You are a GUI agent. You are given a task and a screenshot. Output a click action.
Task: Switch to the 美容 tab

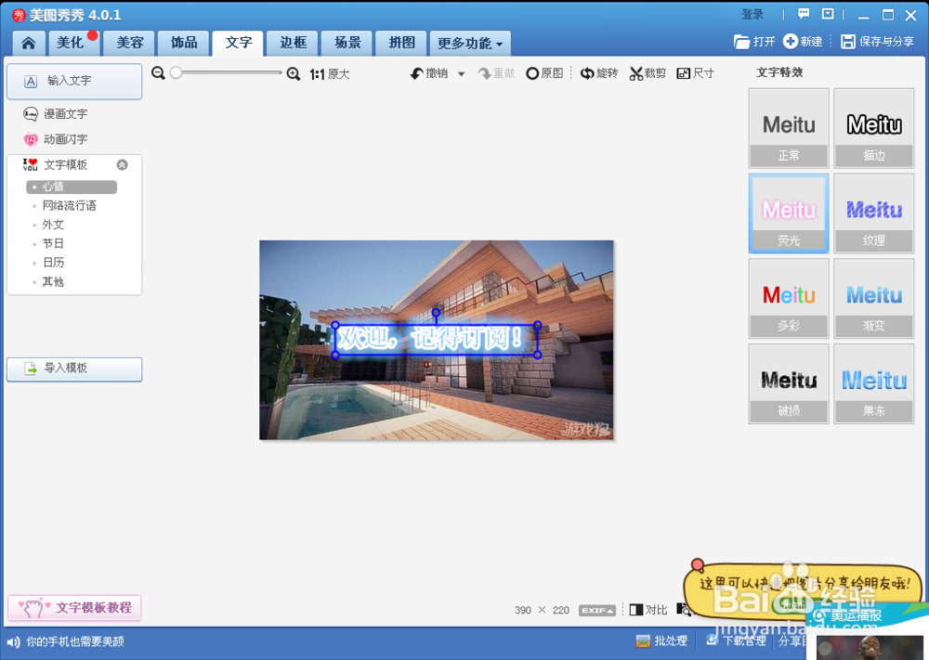tap(130, 44)
